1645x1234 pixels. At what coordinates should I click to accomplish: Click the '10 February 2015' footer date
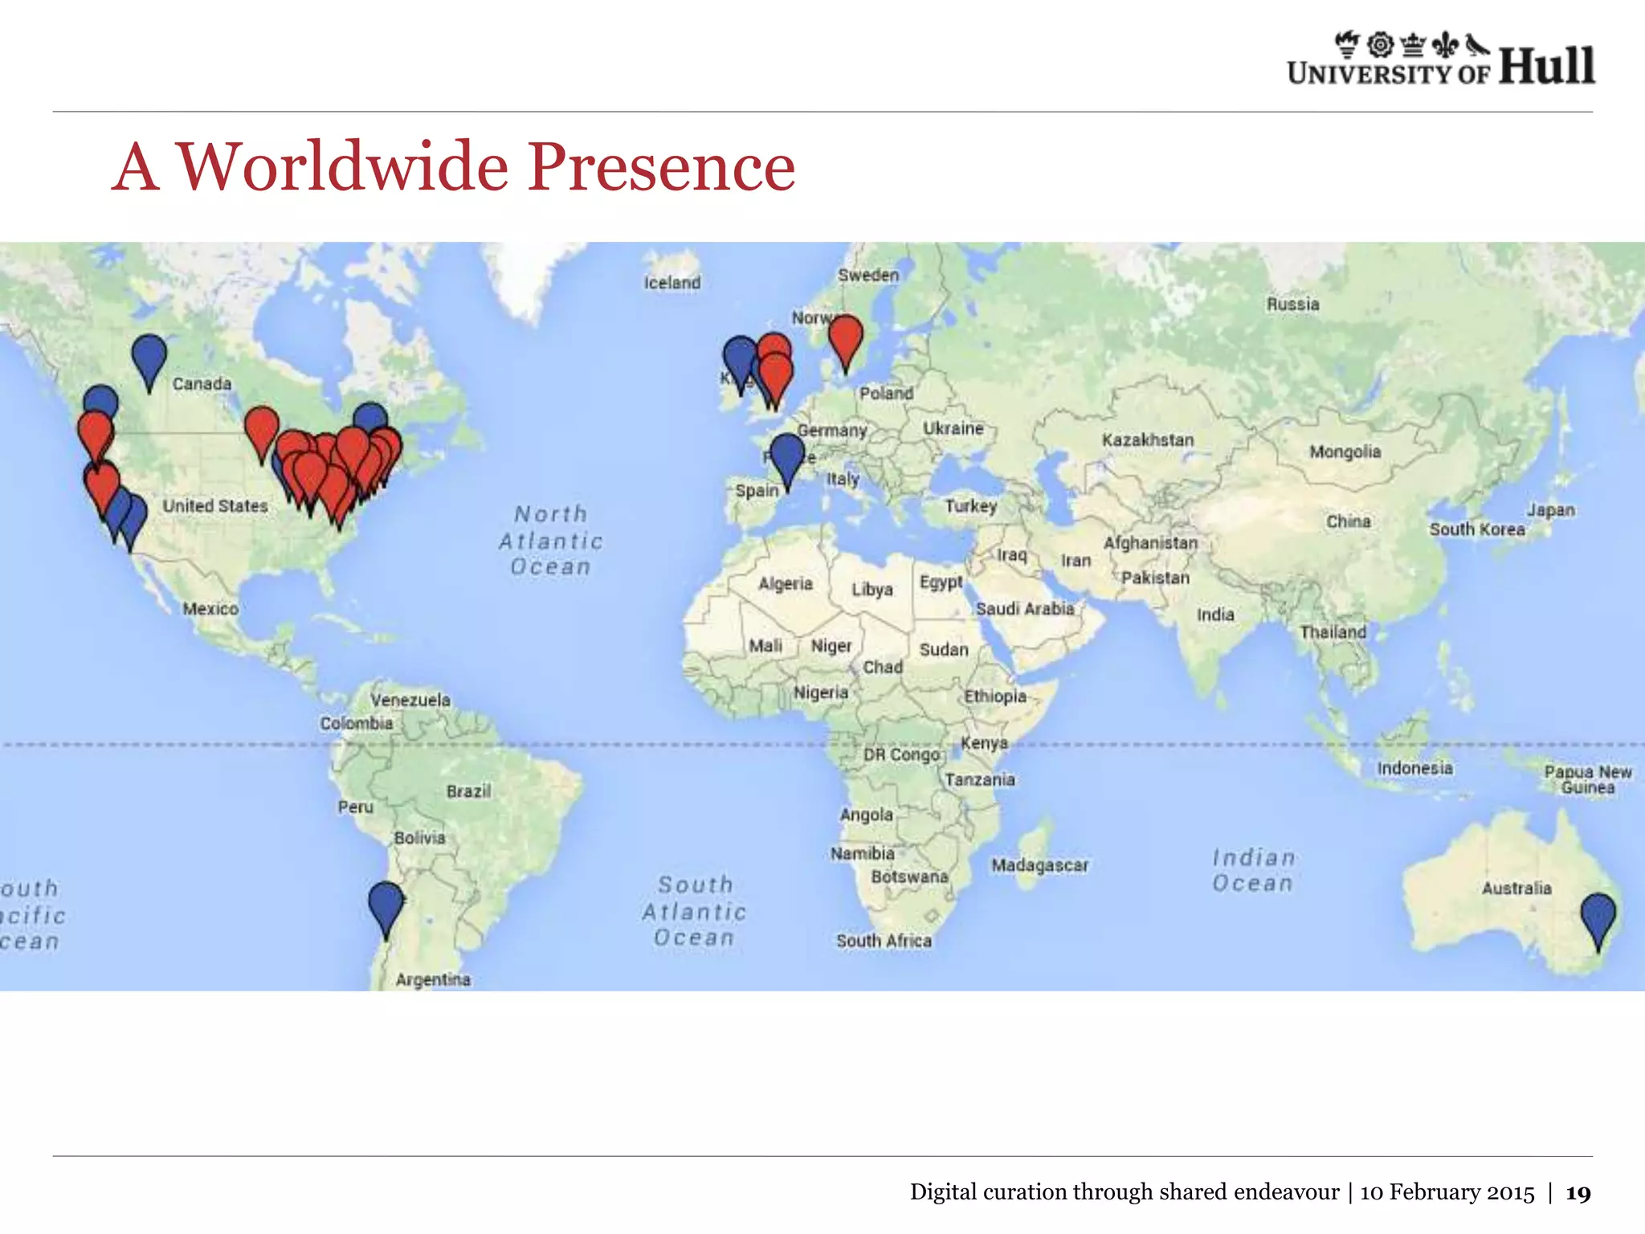(1447, 1192)
